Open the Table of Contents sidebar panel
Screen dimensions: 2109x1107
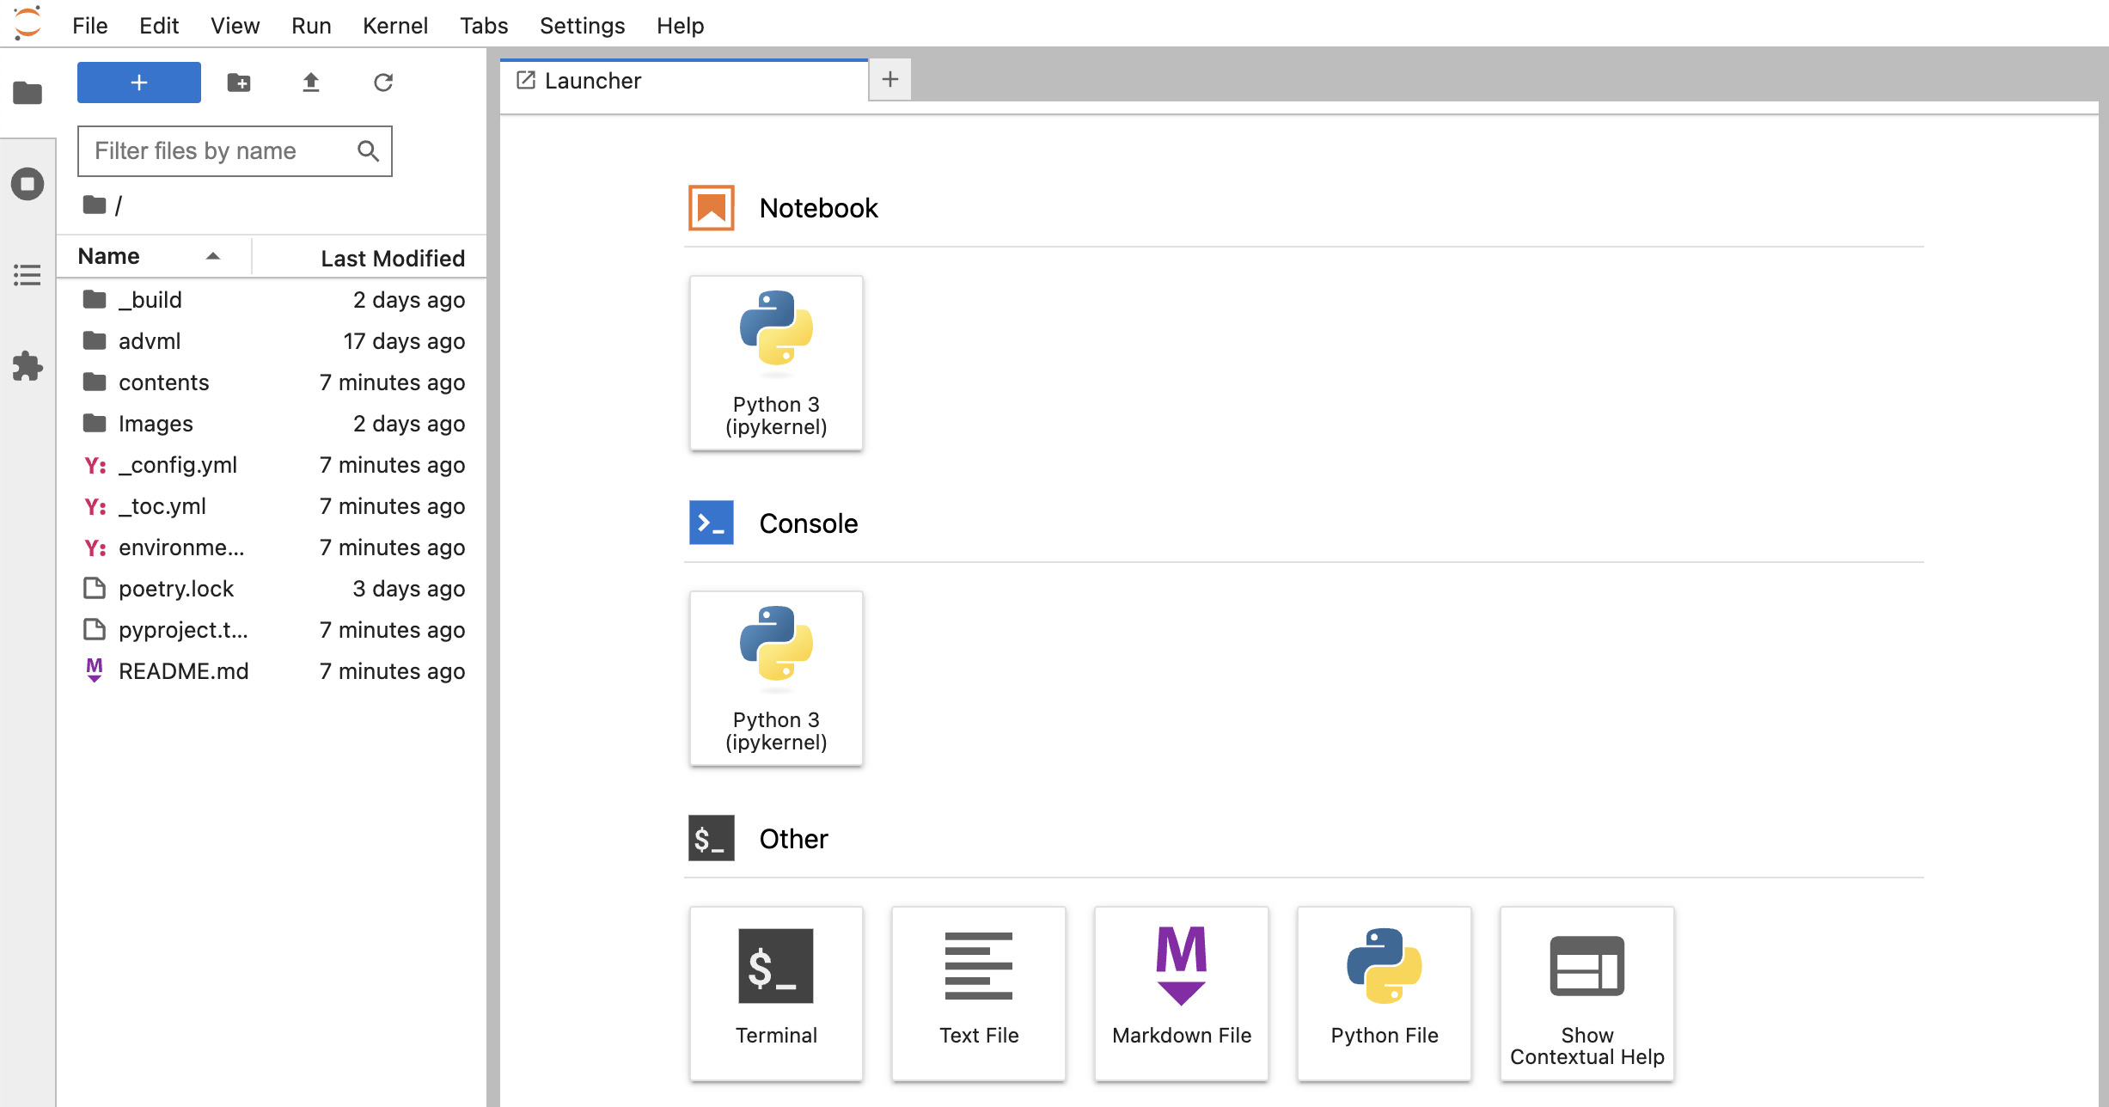(x=28, y=275)
